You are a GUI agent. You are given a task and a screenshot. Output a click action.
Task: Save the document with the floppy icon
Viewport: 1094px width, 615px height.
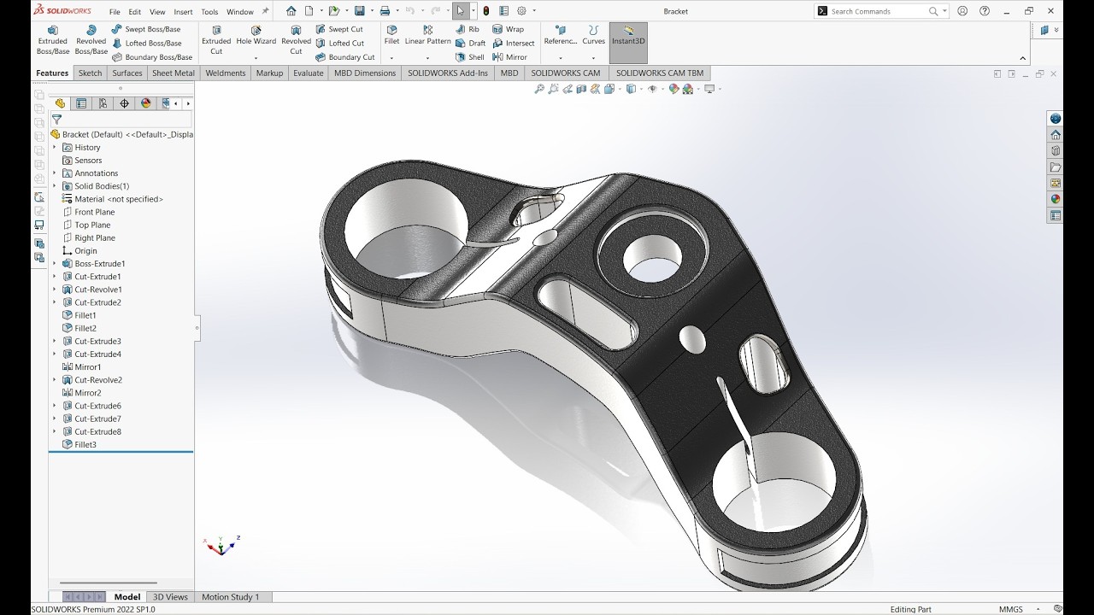[x=360, y=11]
